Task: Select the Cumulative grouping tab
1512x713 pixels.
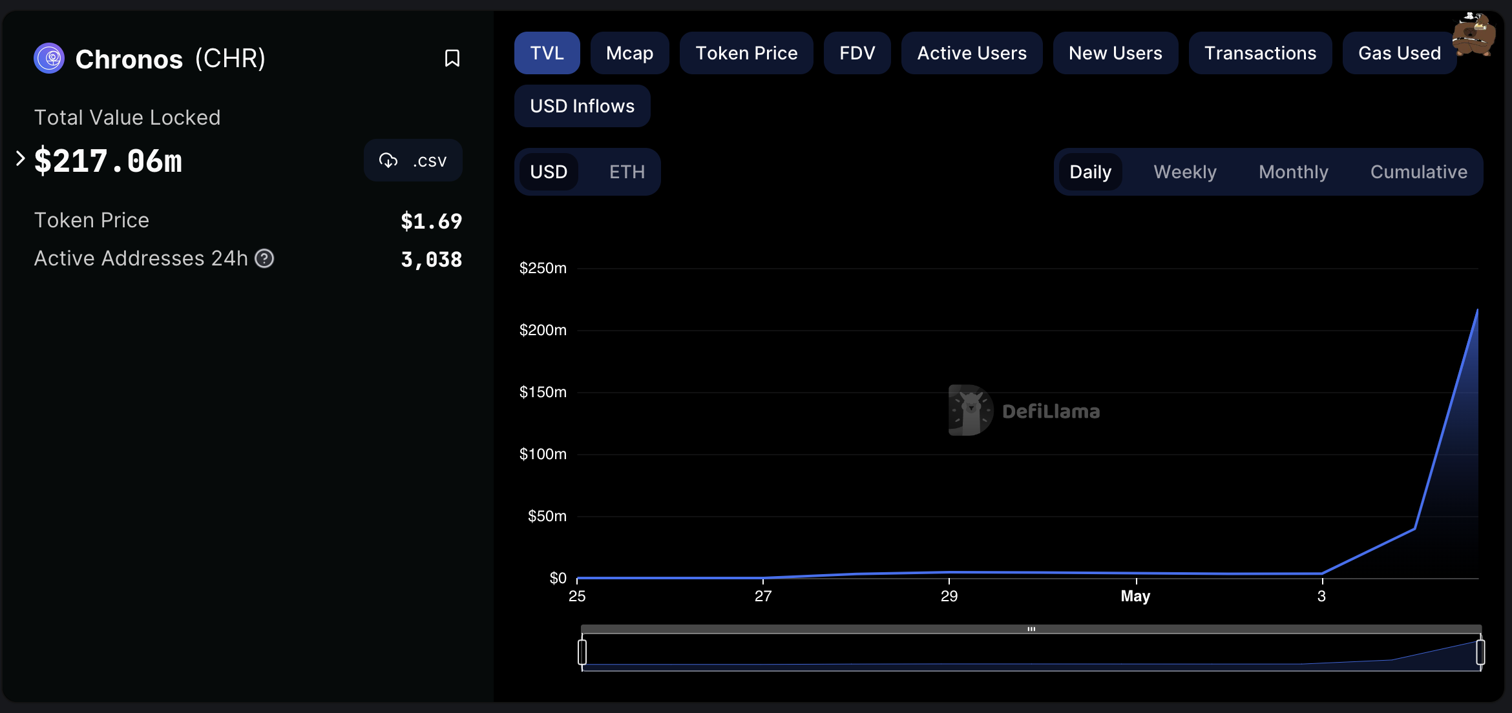Action: click(x=1418, y=172)
